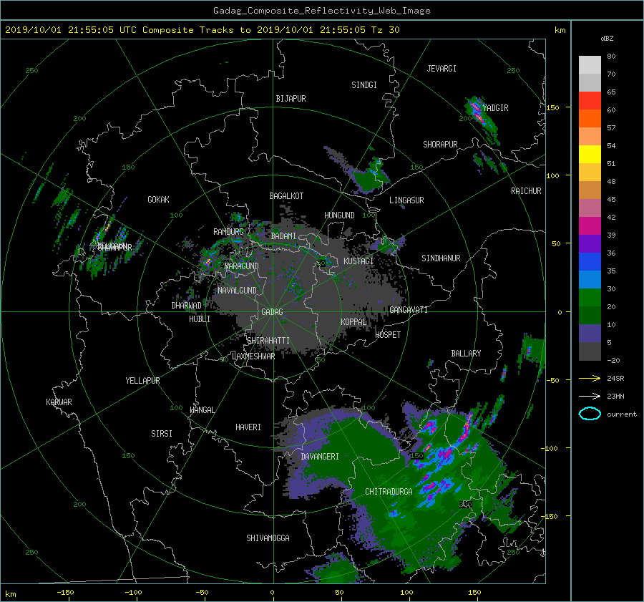The image size is (644, 602).
Task: Click the DAVANGERI city label
Action: pos(320,457)
